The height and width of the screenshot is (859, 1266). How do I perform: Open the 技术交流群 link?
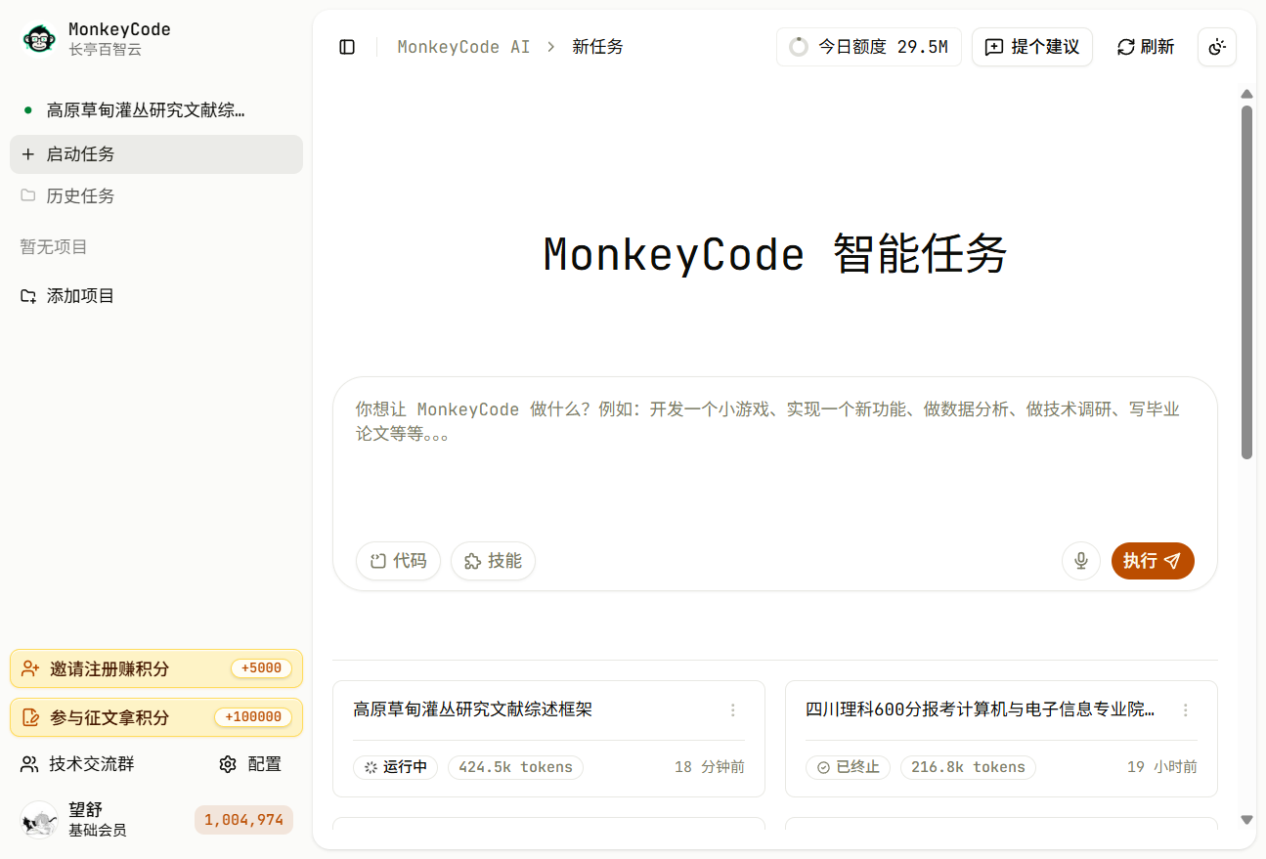78,764
